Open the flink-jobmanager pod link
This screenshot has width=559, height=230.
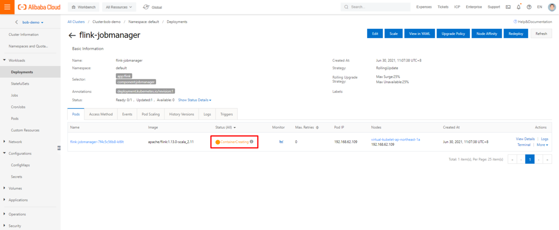[97, 142]
